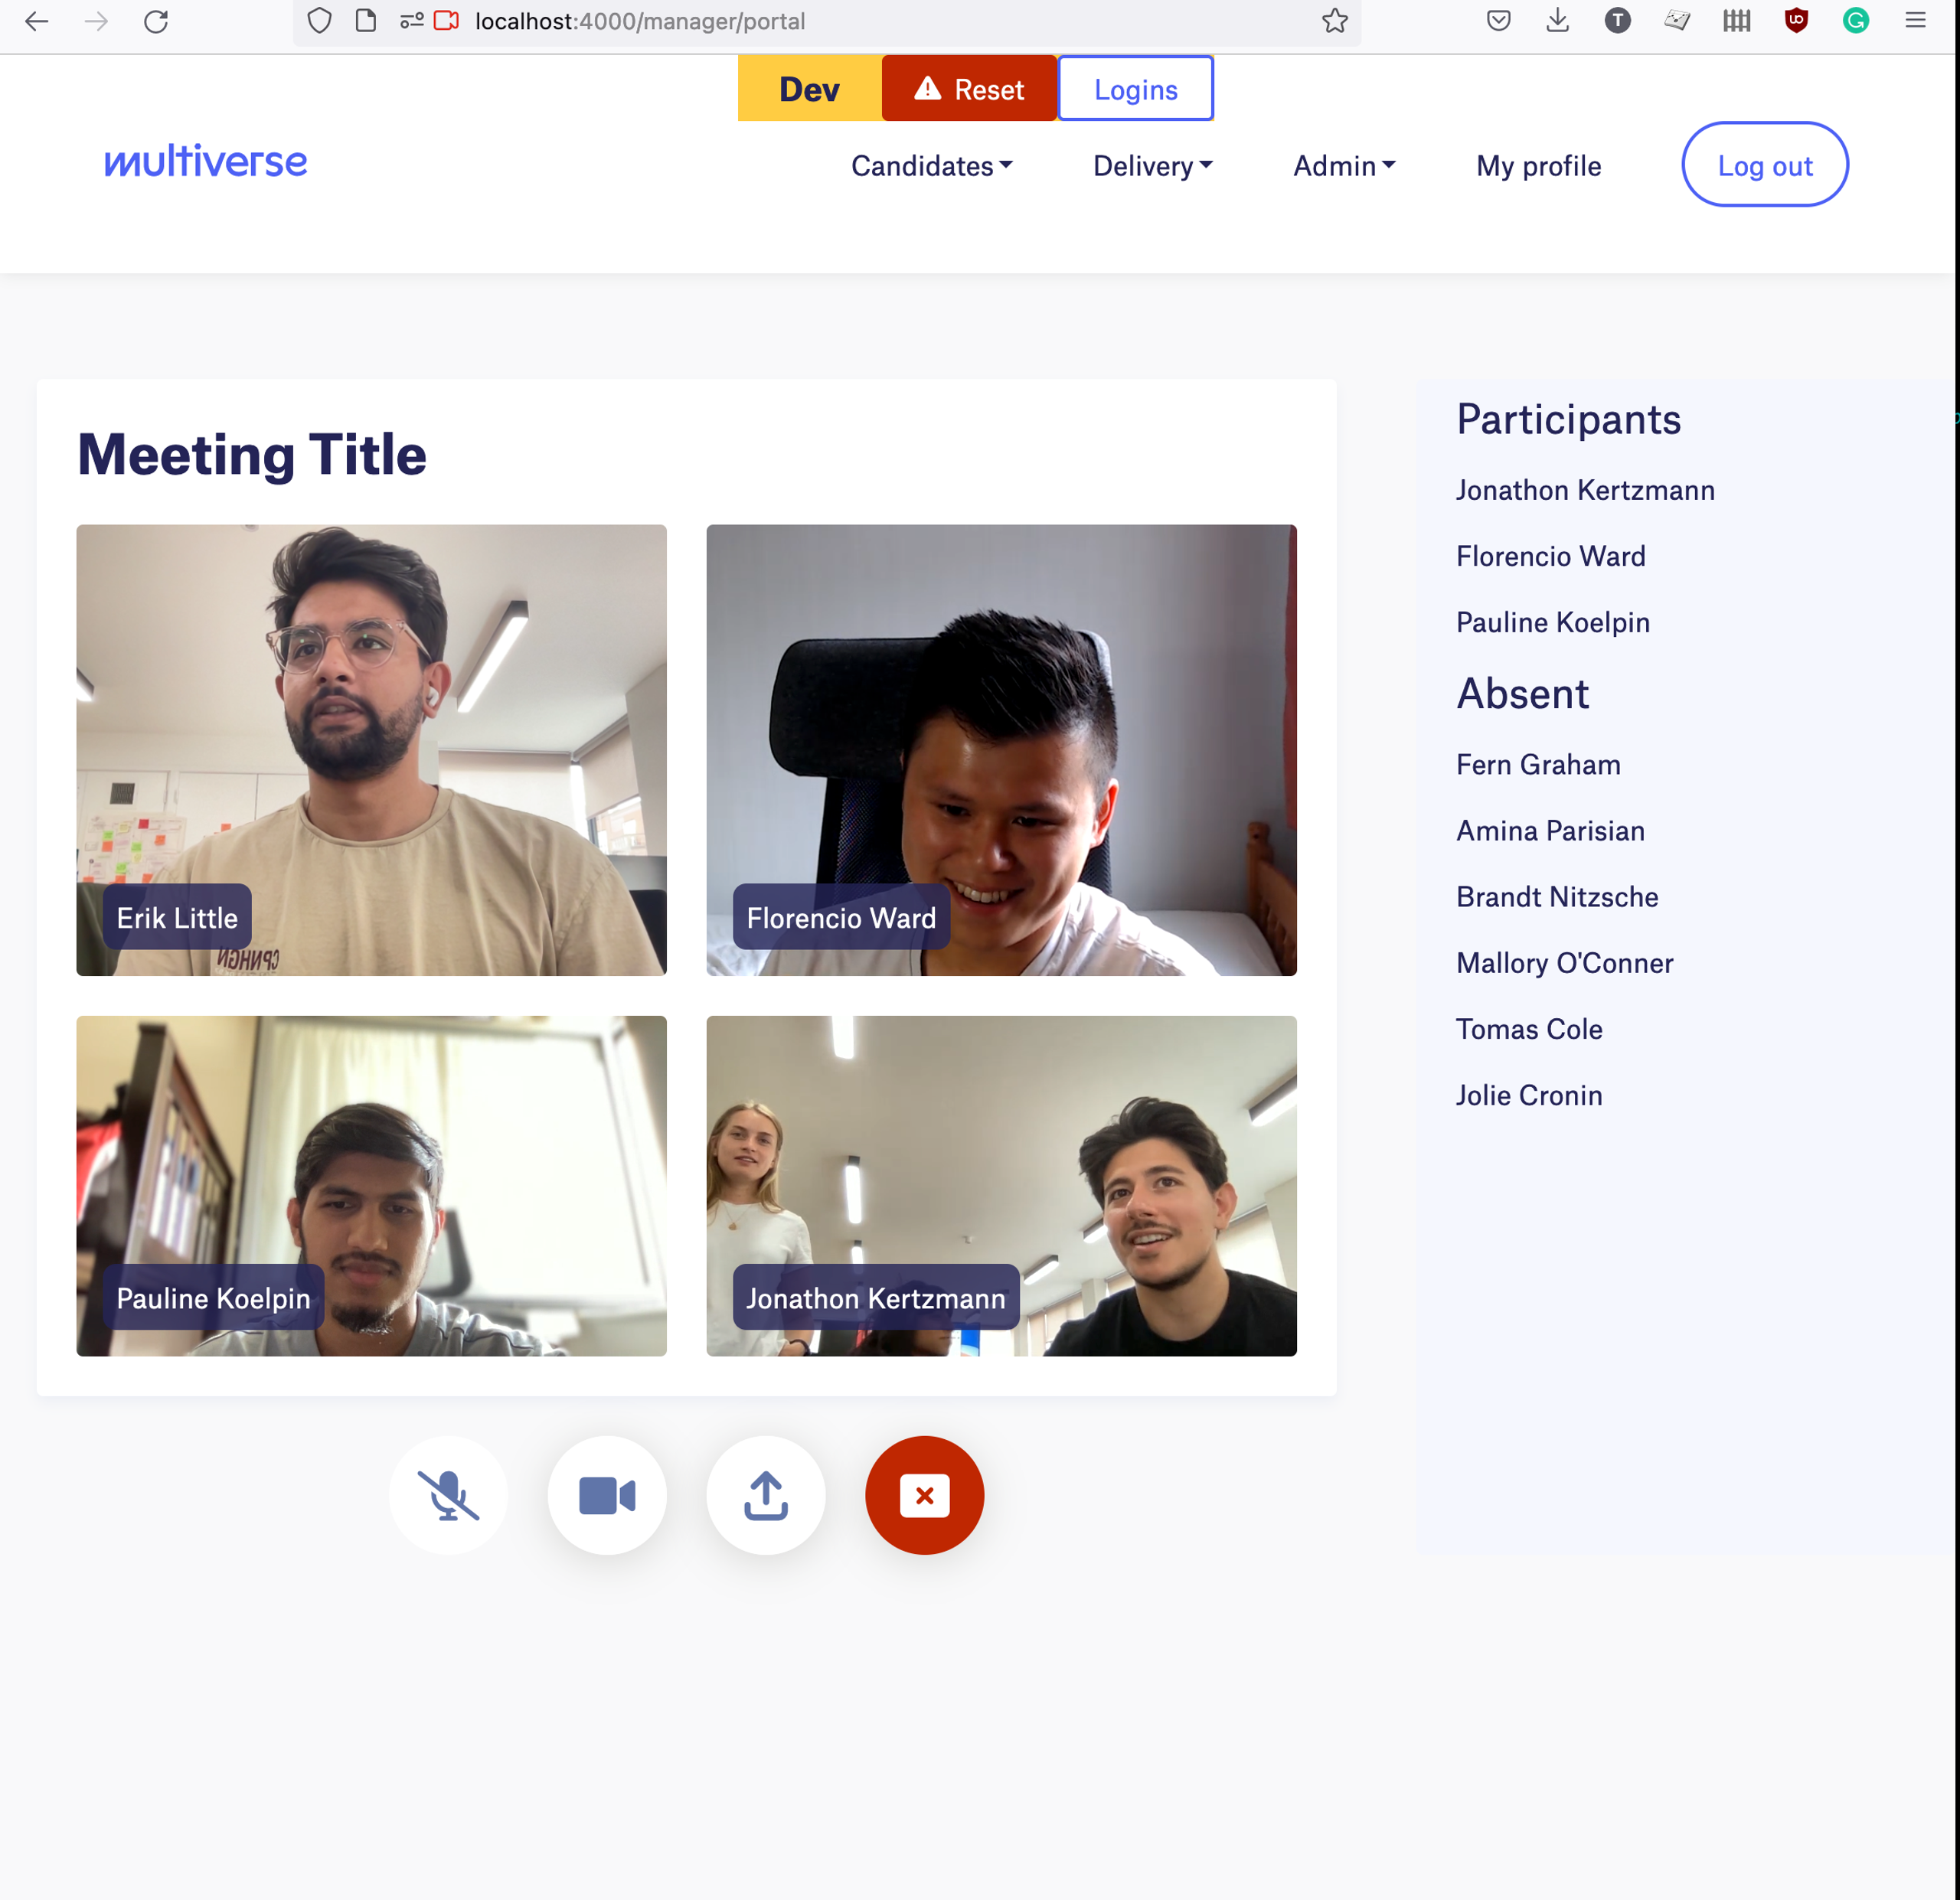Click the uBlock Origin shield extension
This screenshot has width=1960, height=1900.
[1796, 21]
